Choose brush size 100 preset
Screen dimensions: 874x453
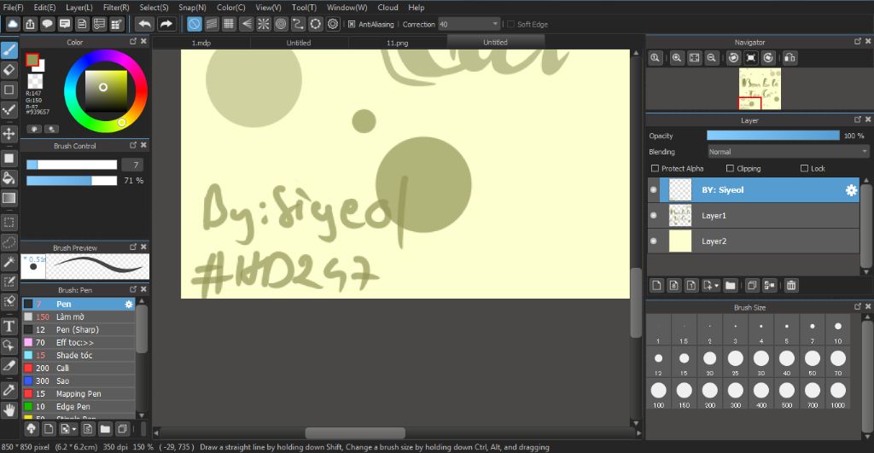point(658,394)
